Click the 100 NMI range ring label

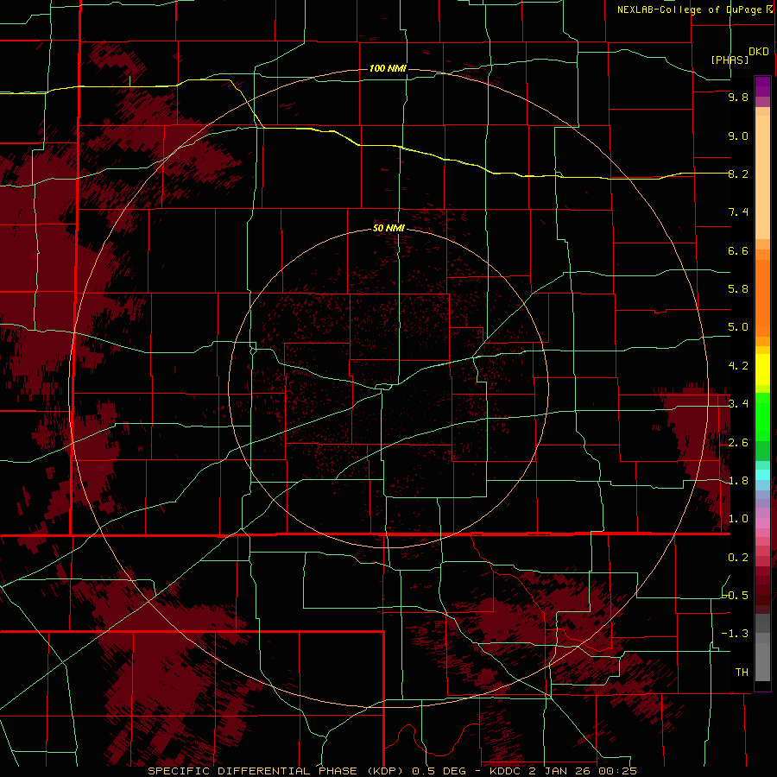(x=388, y=68)
